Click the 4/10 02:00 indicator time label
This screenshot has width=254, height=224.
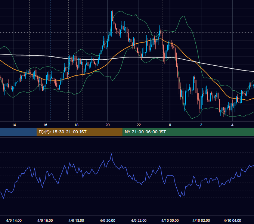201,220
